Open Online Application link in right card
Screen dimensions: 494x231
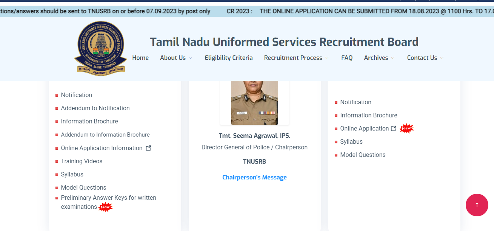[x=365, y=128]
